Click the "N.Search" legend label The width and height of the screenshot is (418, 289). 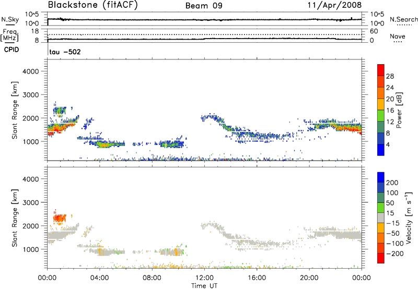point(403,19)
